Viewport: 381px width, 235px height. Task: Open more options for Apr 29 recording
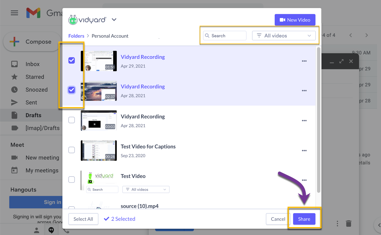(x=304, y=61)
